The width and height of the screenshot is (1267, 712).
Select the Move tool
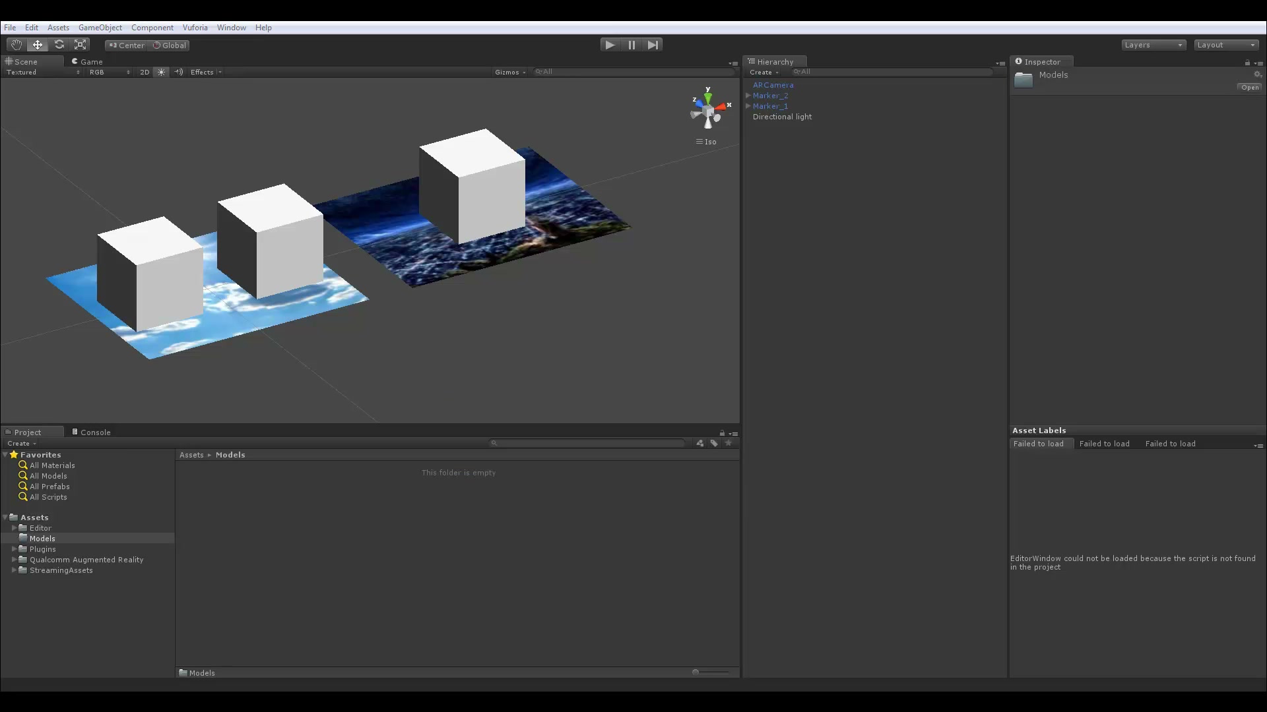pos(38,45)
